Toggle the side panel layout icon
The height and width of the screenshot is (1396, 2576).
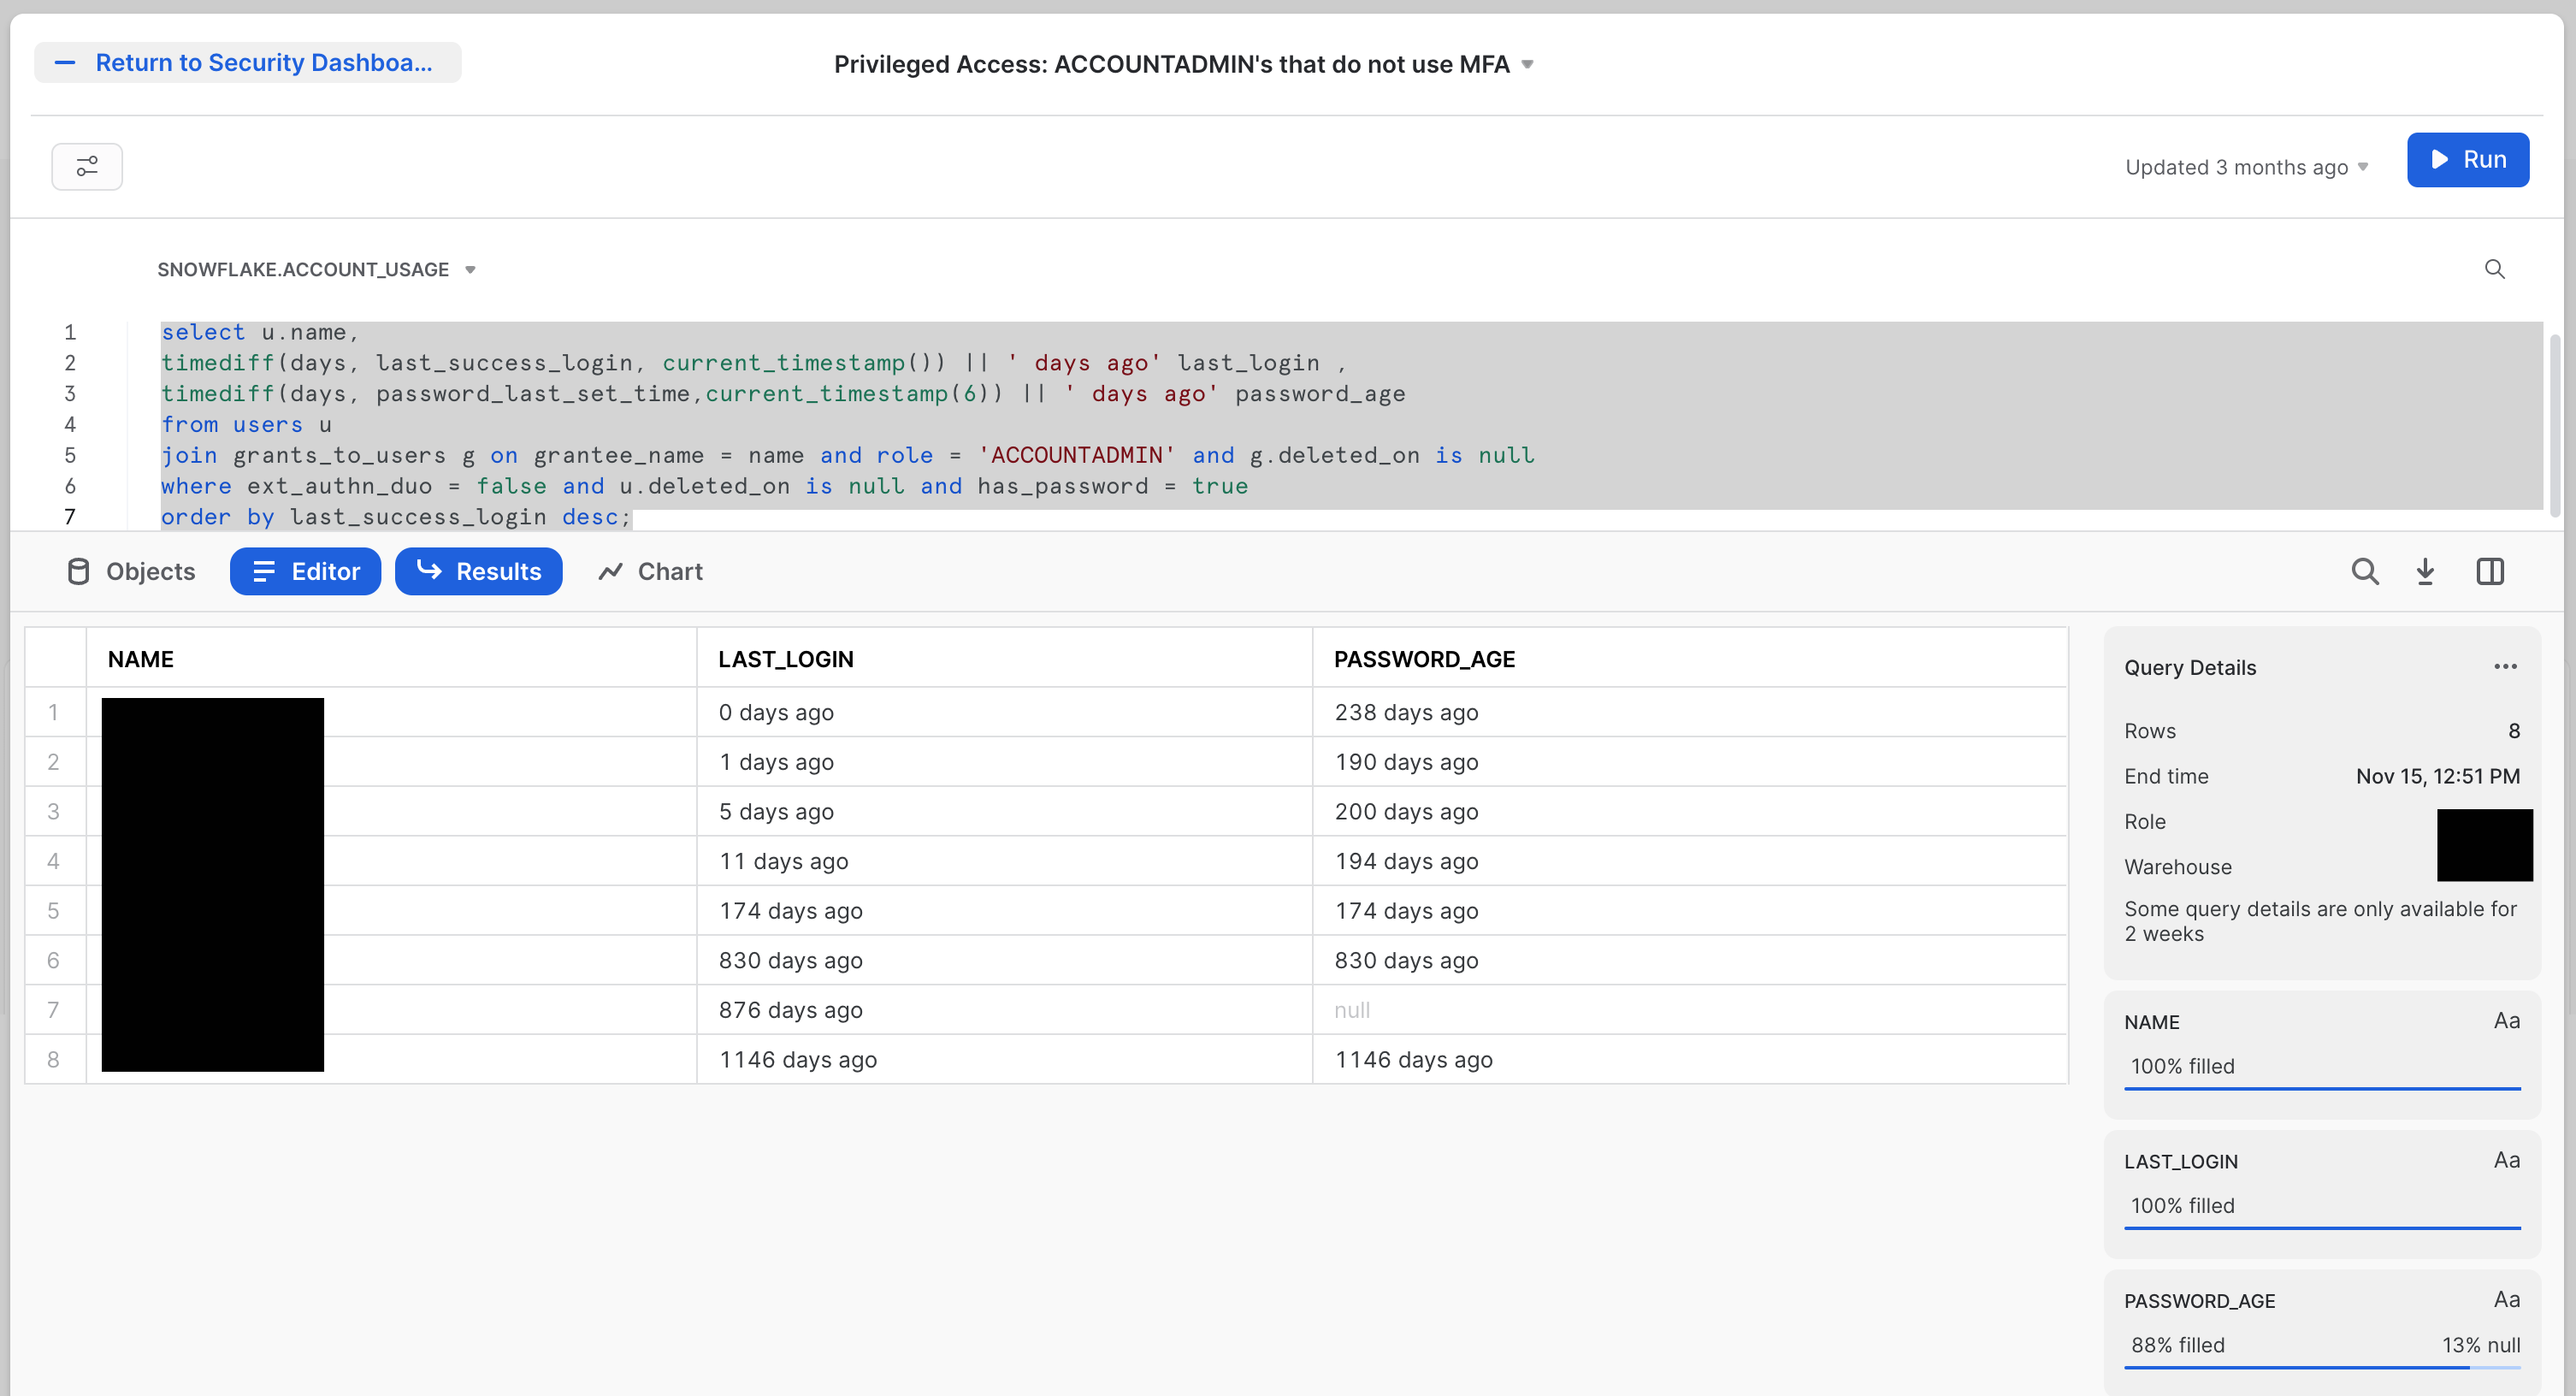pos(2489,572)
